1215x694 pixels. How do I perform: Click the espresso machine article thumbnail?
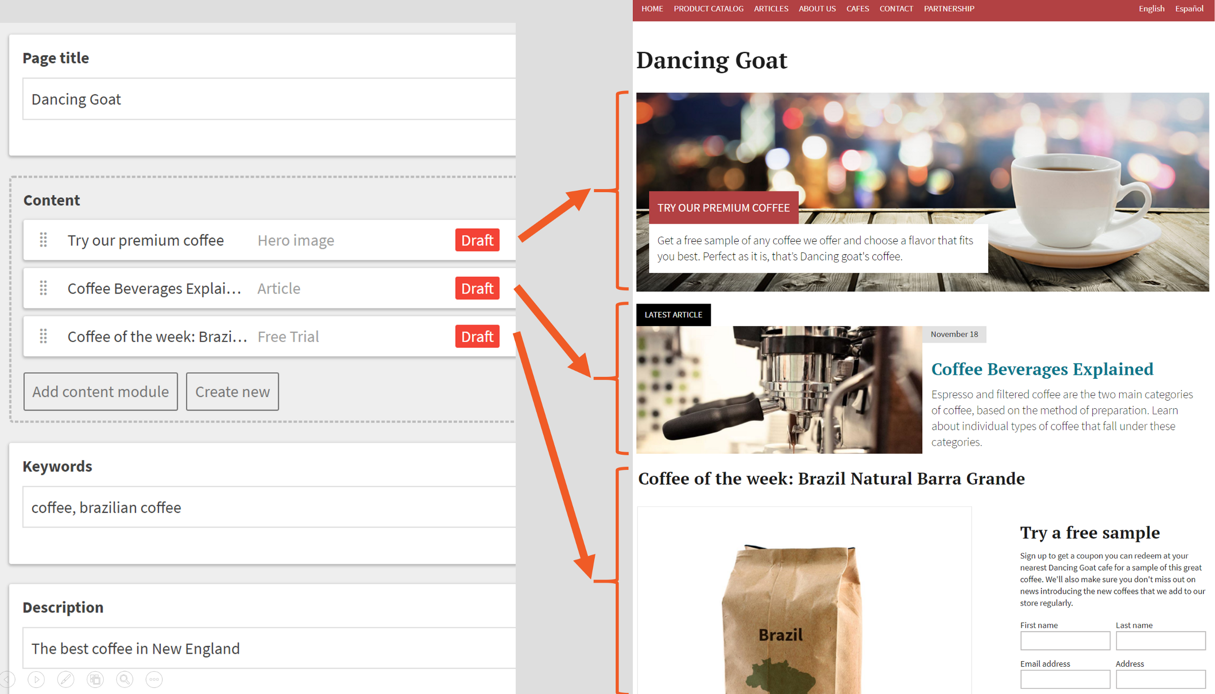coord(779,389)
